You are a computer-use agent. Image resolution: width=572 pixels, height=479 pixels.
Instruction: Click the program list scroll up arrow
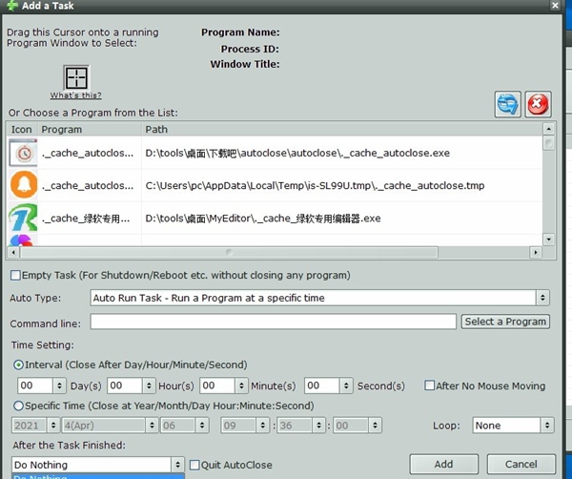click(x=549, y=129)
